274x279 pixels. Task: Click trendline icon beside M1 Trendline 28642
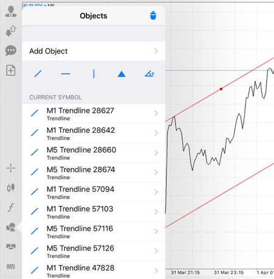pos(35,133)
